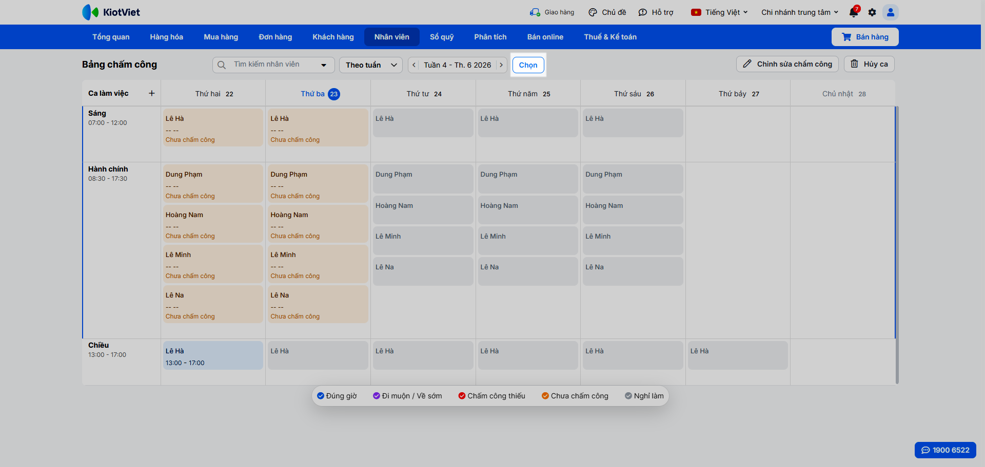Viewport: 985px width, 467px height.
Task: Open the notification bell
Action: point(854,12)
